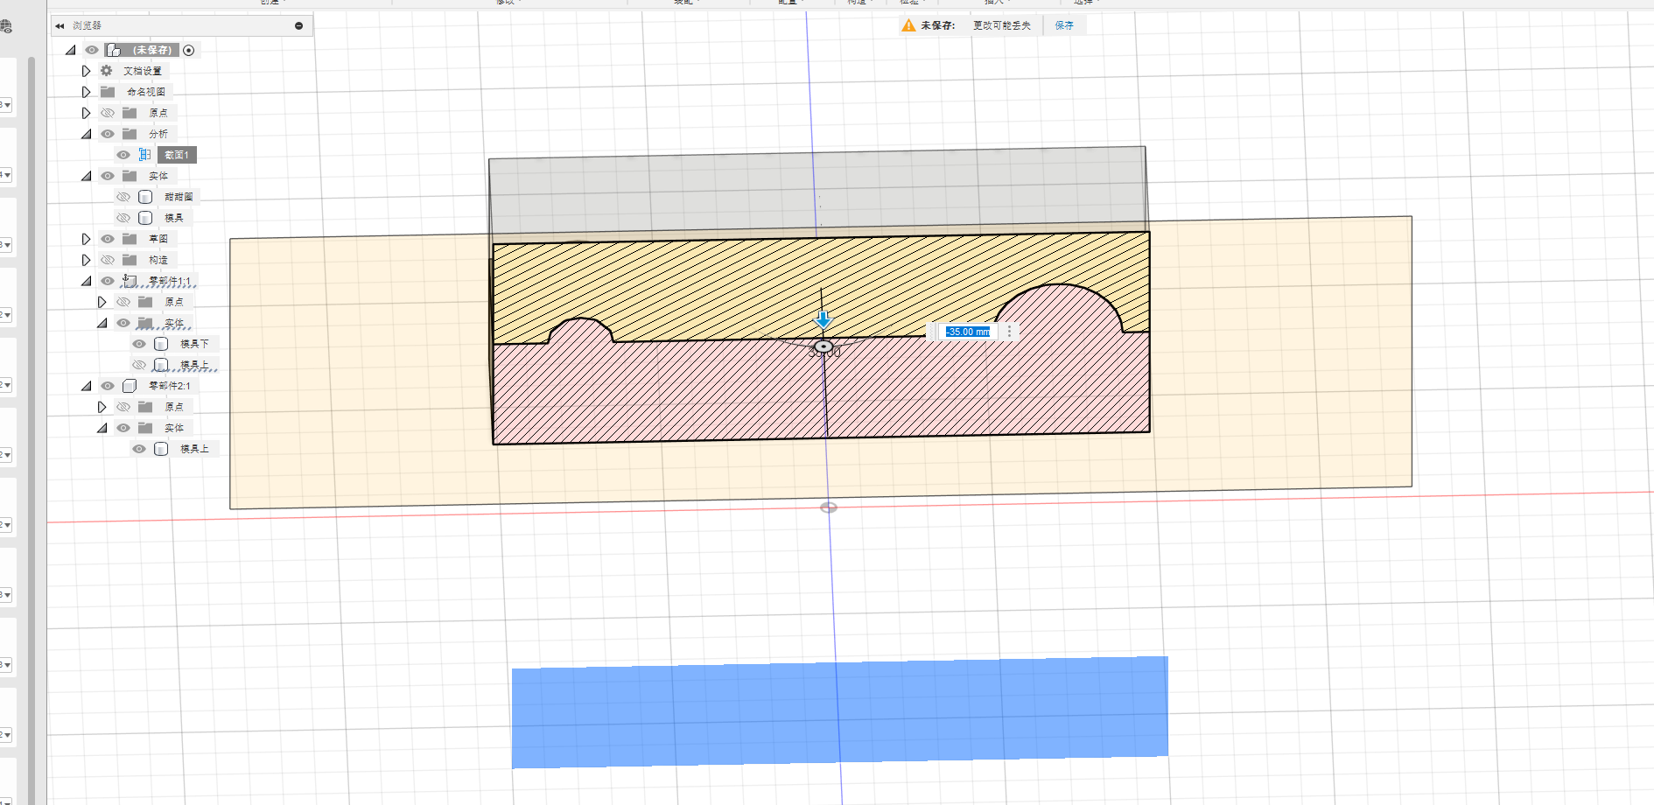Click the three-dot options beside distance field

point(1009,332)
